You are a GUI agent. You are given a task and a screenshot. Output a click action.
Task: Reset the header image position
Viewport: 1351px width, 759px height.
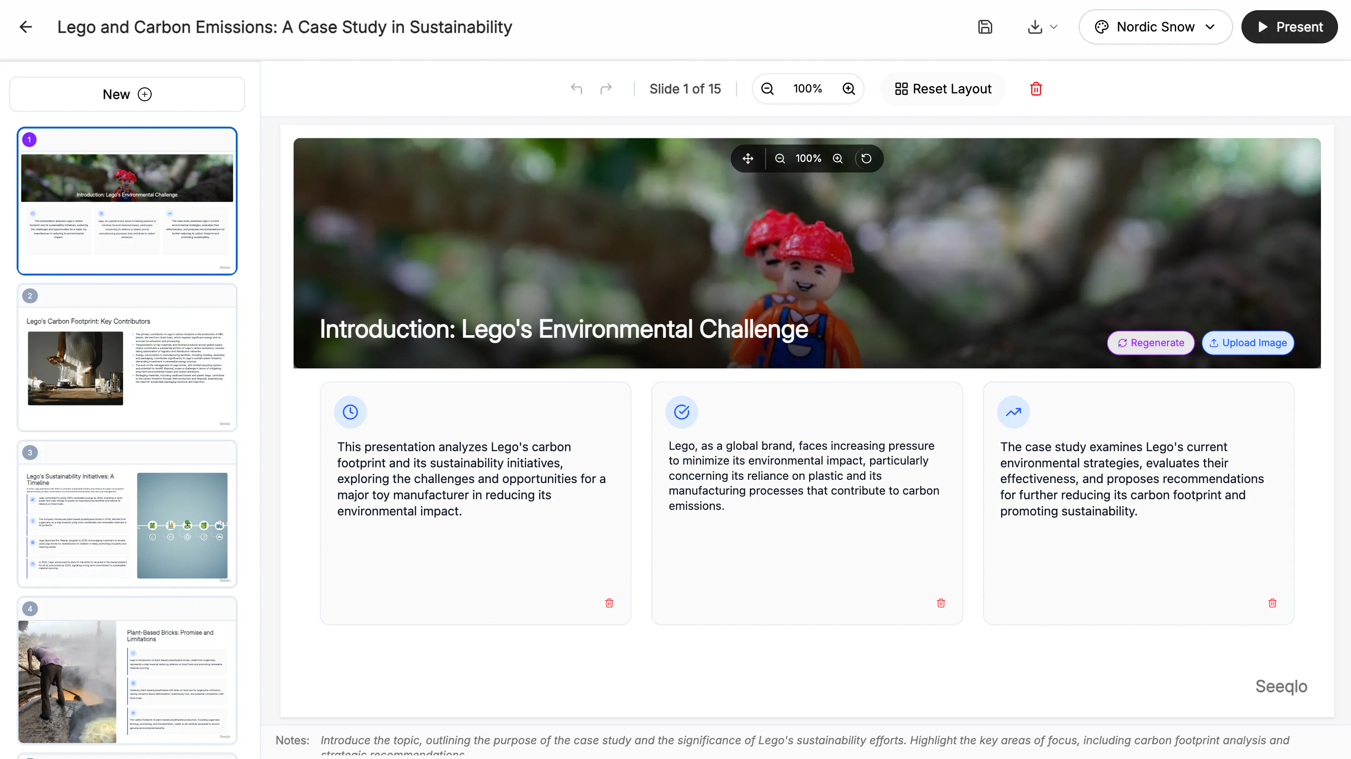[866, 158]
